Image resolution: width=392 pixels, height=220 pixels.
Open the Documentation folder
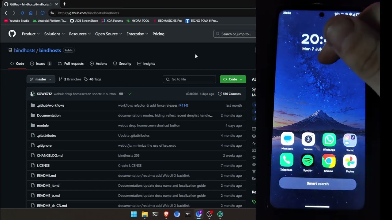tap(49, 116)
